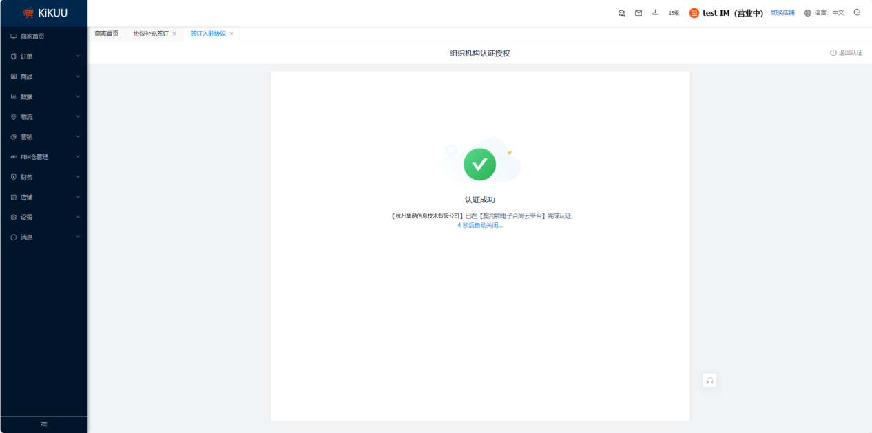This screenshot has width=872, height=433.
Task: Open the chat bubble icon in header
Action: [622, 13]
